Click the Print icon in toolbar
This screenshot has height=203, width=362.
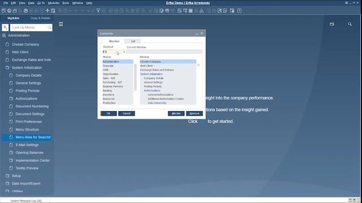[x=9, y=11]
